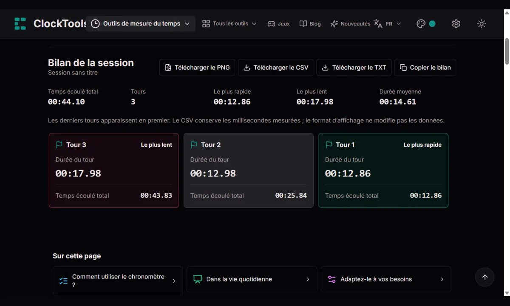Click the flag icon on Tour 3
This screenshot has width=510, height=306.
point(59,145)
